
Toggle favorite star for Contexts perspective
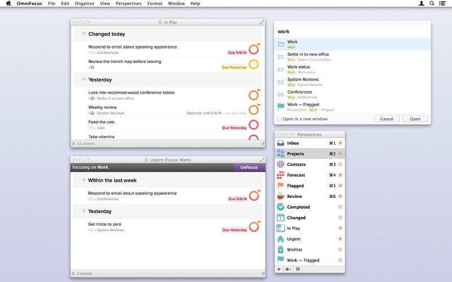coord(340,164)
